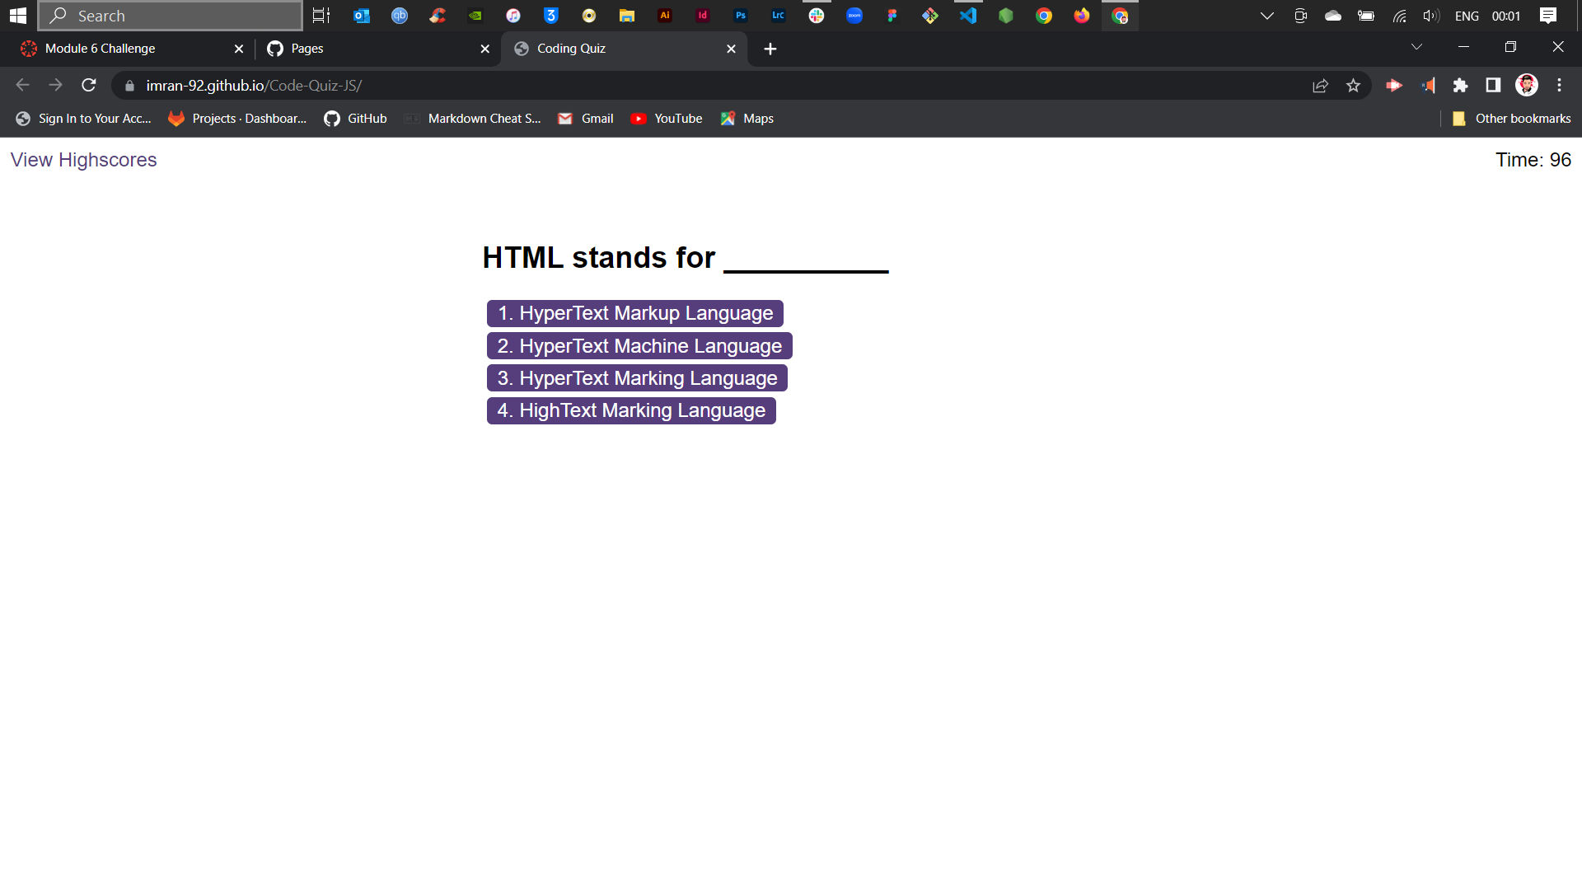Bookmark this page with star icon
The width and height of the screenshot is (1582, 890).
[x=1353, y=86]
